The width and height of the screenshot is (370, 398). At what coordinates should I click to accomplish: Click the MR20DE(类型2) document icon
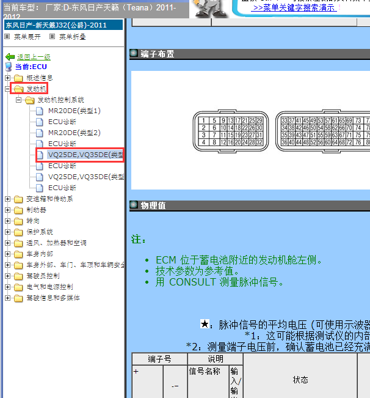coord(40,133)
